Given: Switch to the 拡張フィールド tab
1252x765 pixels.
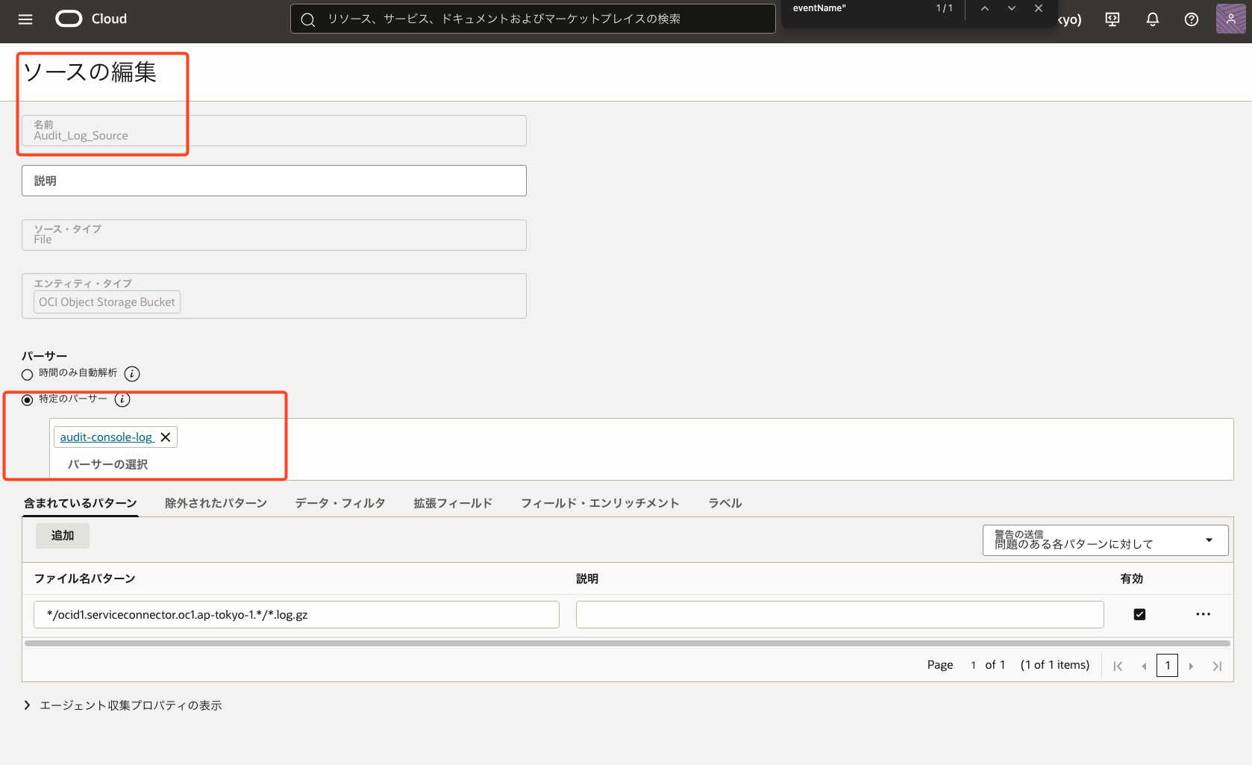Looking at the screenshot, I should tap(453, 503).
